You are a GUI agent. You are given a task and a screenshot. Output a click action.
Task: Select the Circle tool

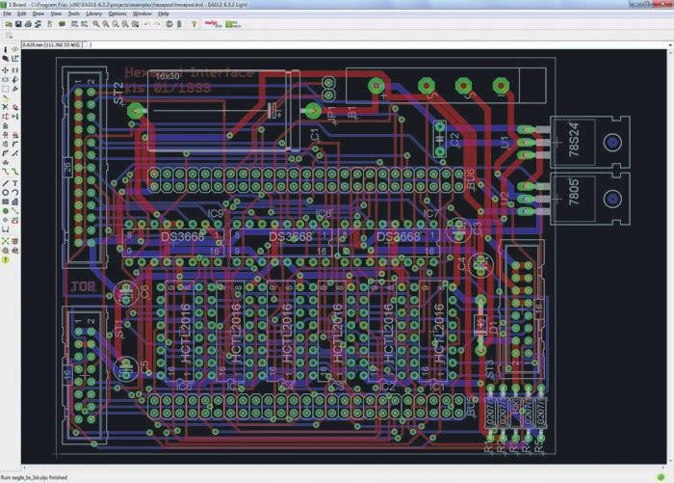click(x=6, y=193)
